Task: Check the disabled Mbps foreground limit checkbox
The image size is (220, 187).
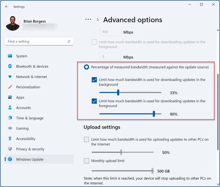Action: 94,42
